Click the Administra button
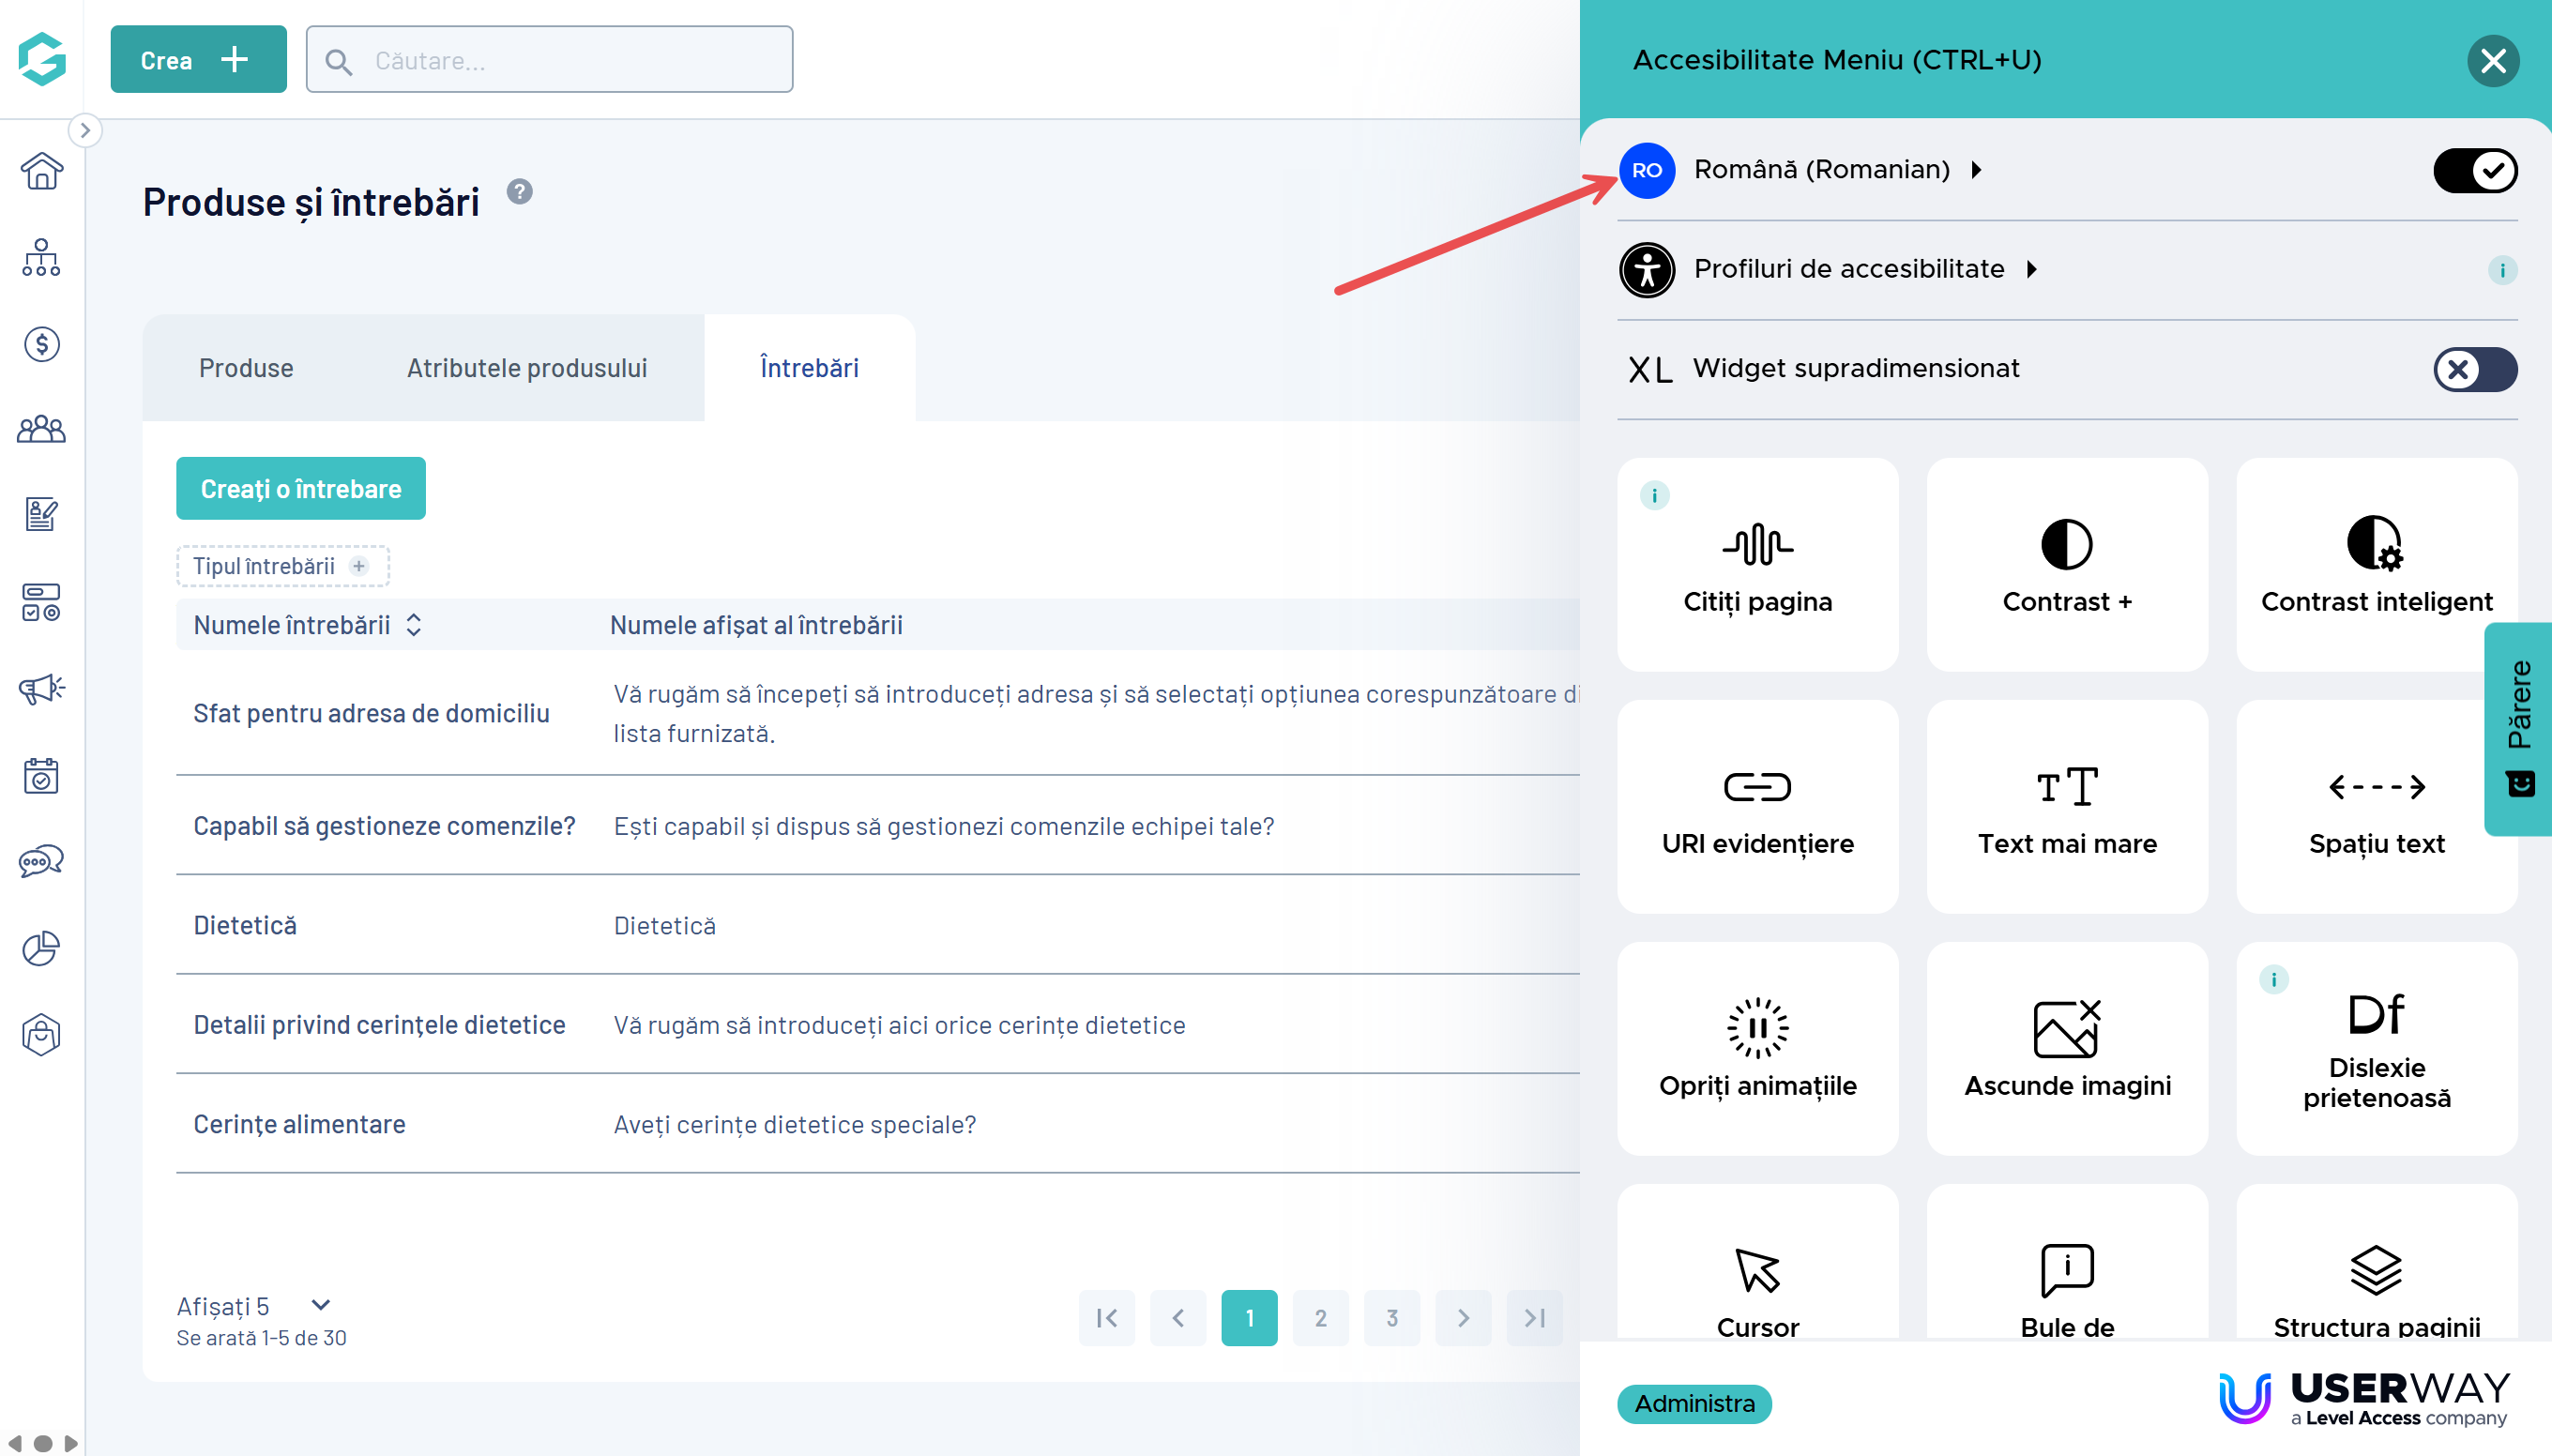 tap(1693, 1403)
